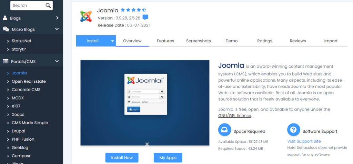Open the GNU/GPL license link

234,116
